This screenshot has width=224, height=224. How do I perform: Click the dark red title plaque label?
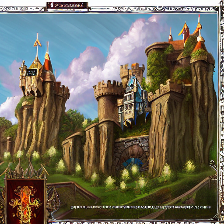click(67, 5)
